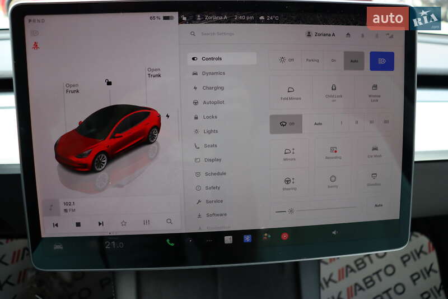
Task: Tap the lock icon in status bar
Action: click(184, 18)
